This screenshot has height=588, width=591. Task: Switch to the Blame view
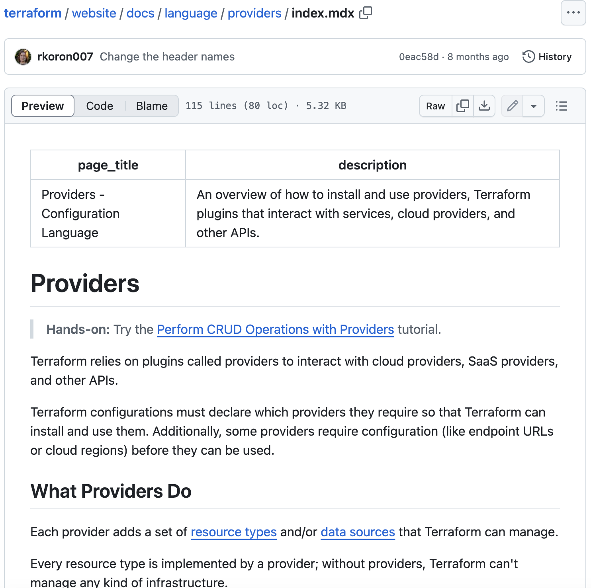152,106
